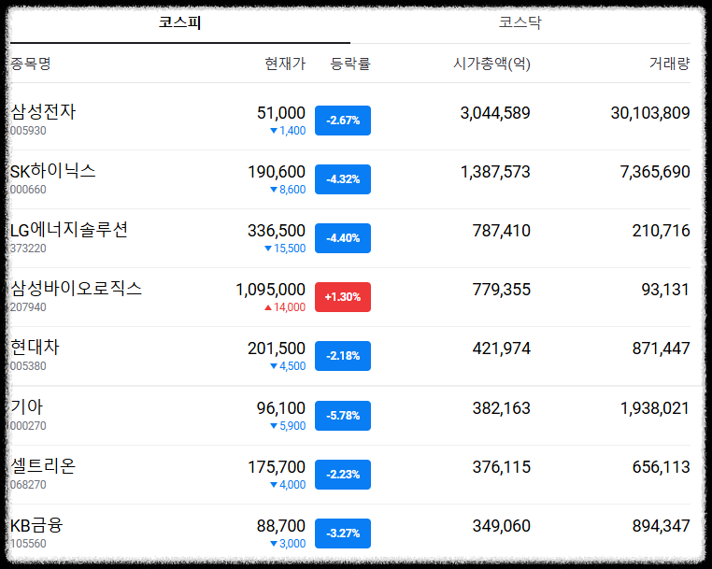Click the -2.18% badge for 현대차
The height and width of the screenshot is (569, 712).
tap(343, 356)
